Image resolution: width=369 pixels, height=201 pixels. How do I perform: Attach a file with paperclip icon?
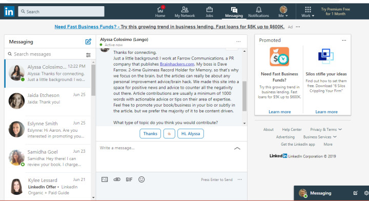[117, 179]
